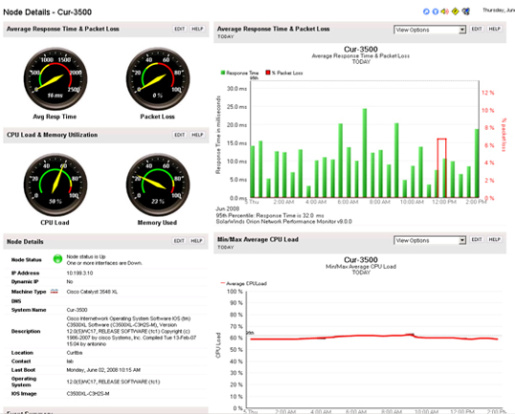The image size is (515, 414).
Task: Click HELP on Min/Max Average CPU Load panel
Action: coord(494,239)
